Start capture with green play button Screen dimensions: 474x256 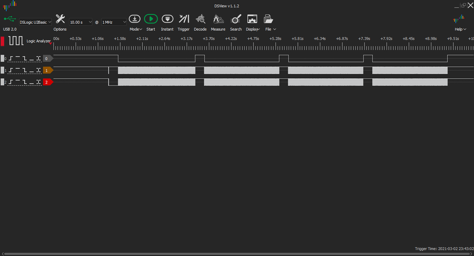tap(151, 19)
